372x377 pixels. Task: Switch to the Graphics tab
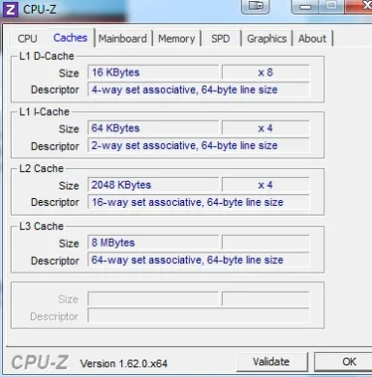coord(266,39)
